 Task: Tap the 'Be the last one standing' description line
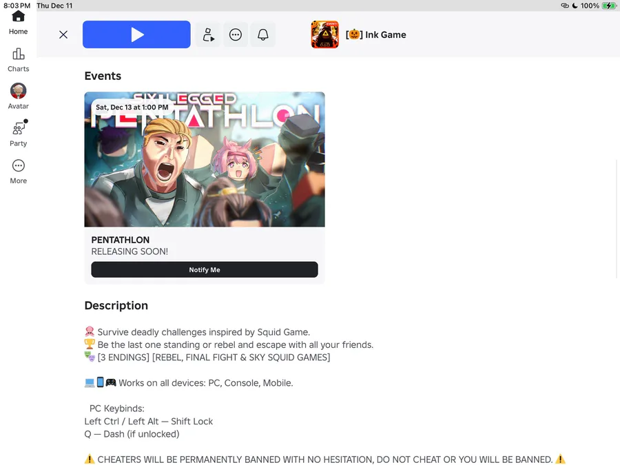(x=229, y=345)
